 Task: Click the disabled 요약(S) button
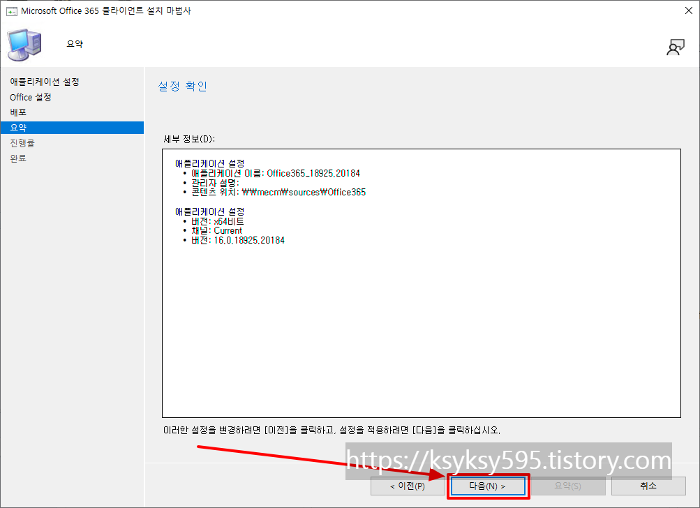click(568, 486)
